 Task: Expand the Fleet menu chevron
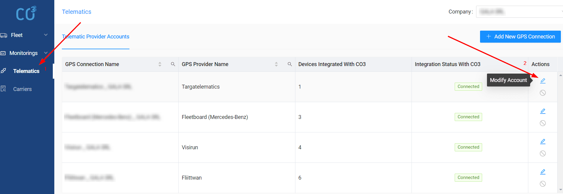[x=46, y=35]
